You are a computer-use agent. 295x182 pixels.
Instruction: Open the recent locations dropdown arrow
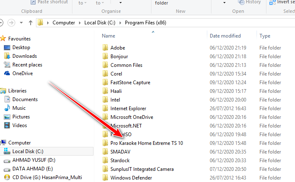point(21,23)
